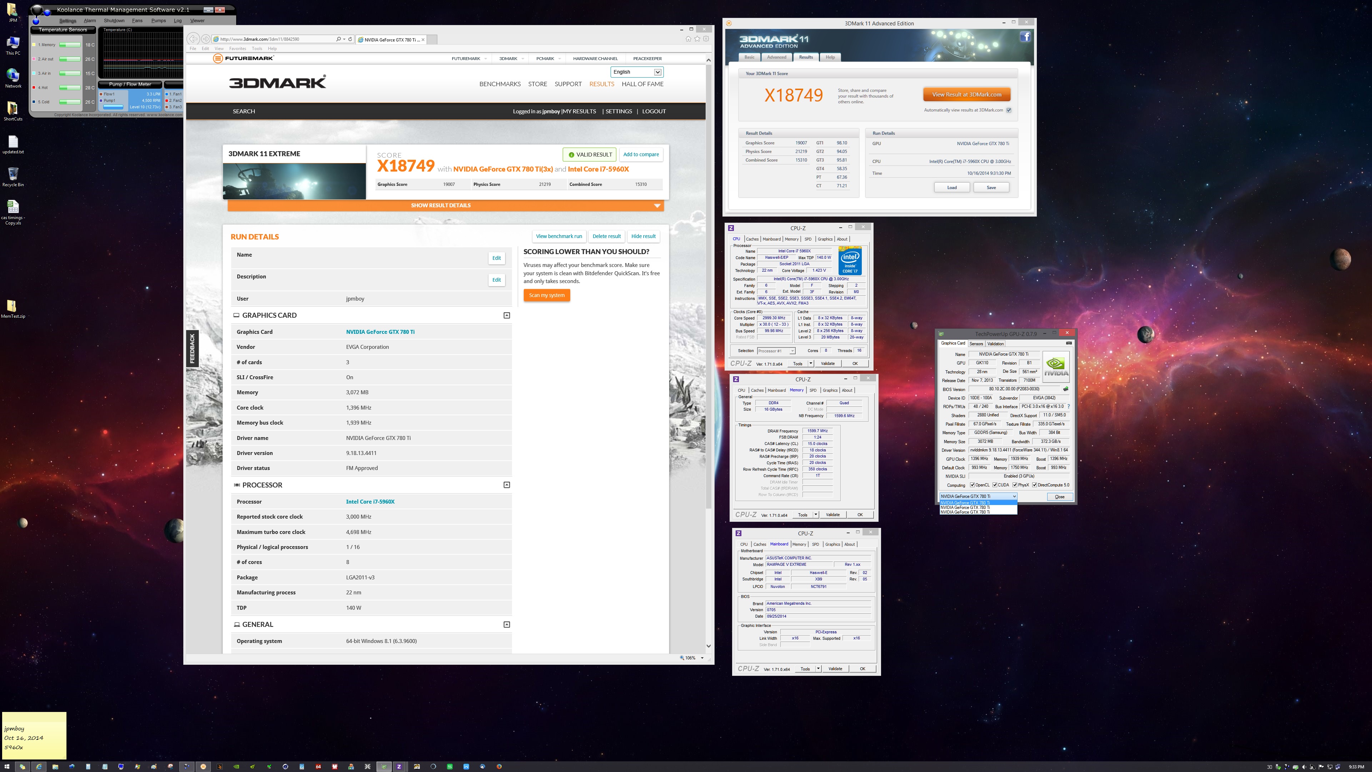
Task: Switch to Validation tab in GPU-Z
Action: point(995,343)
